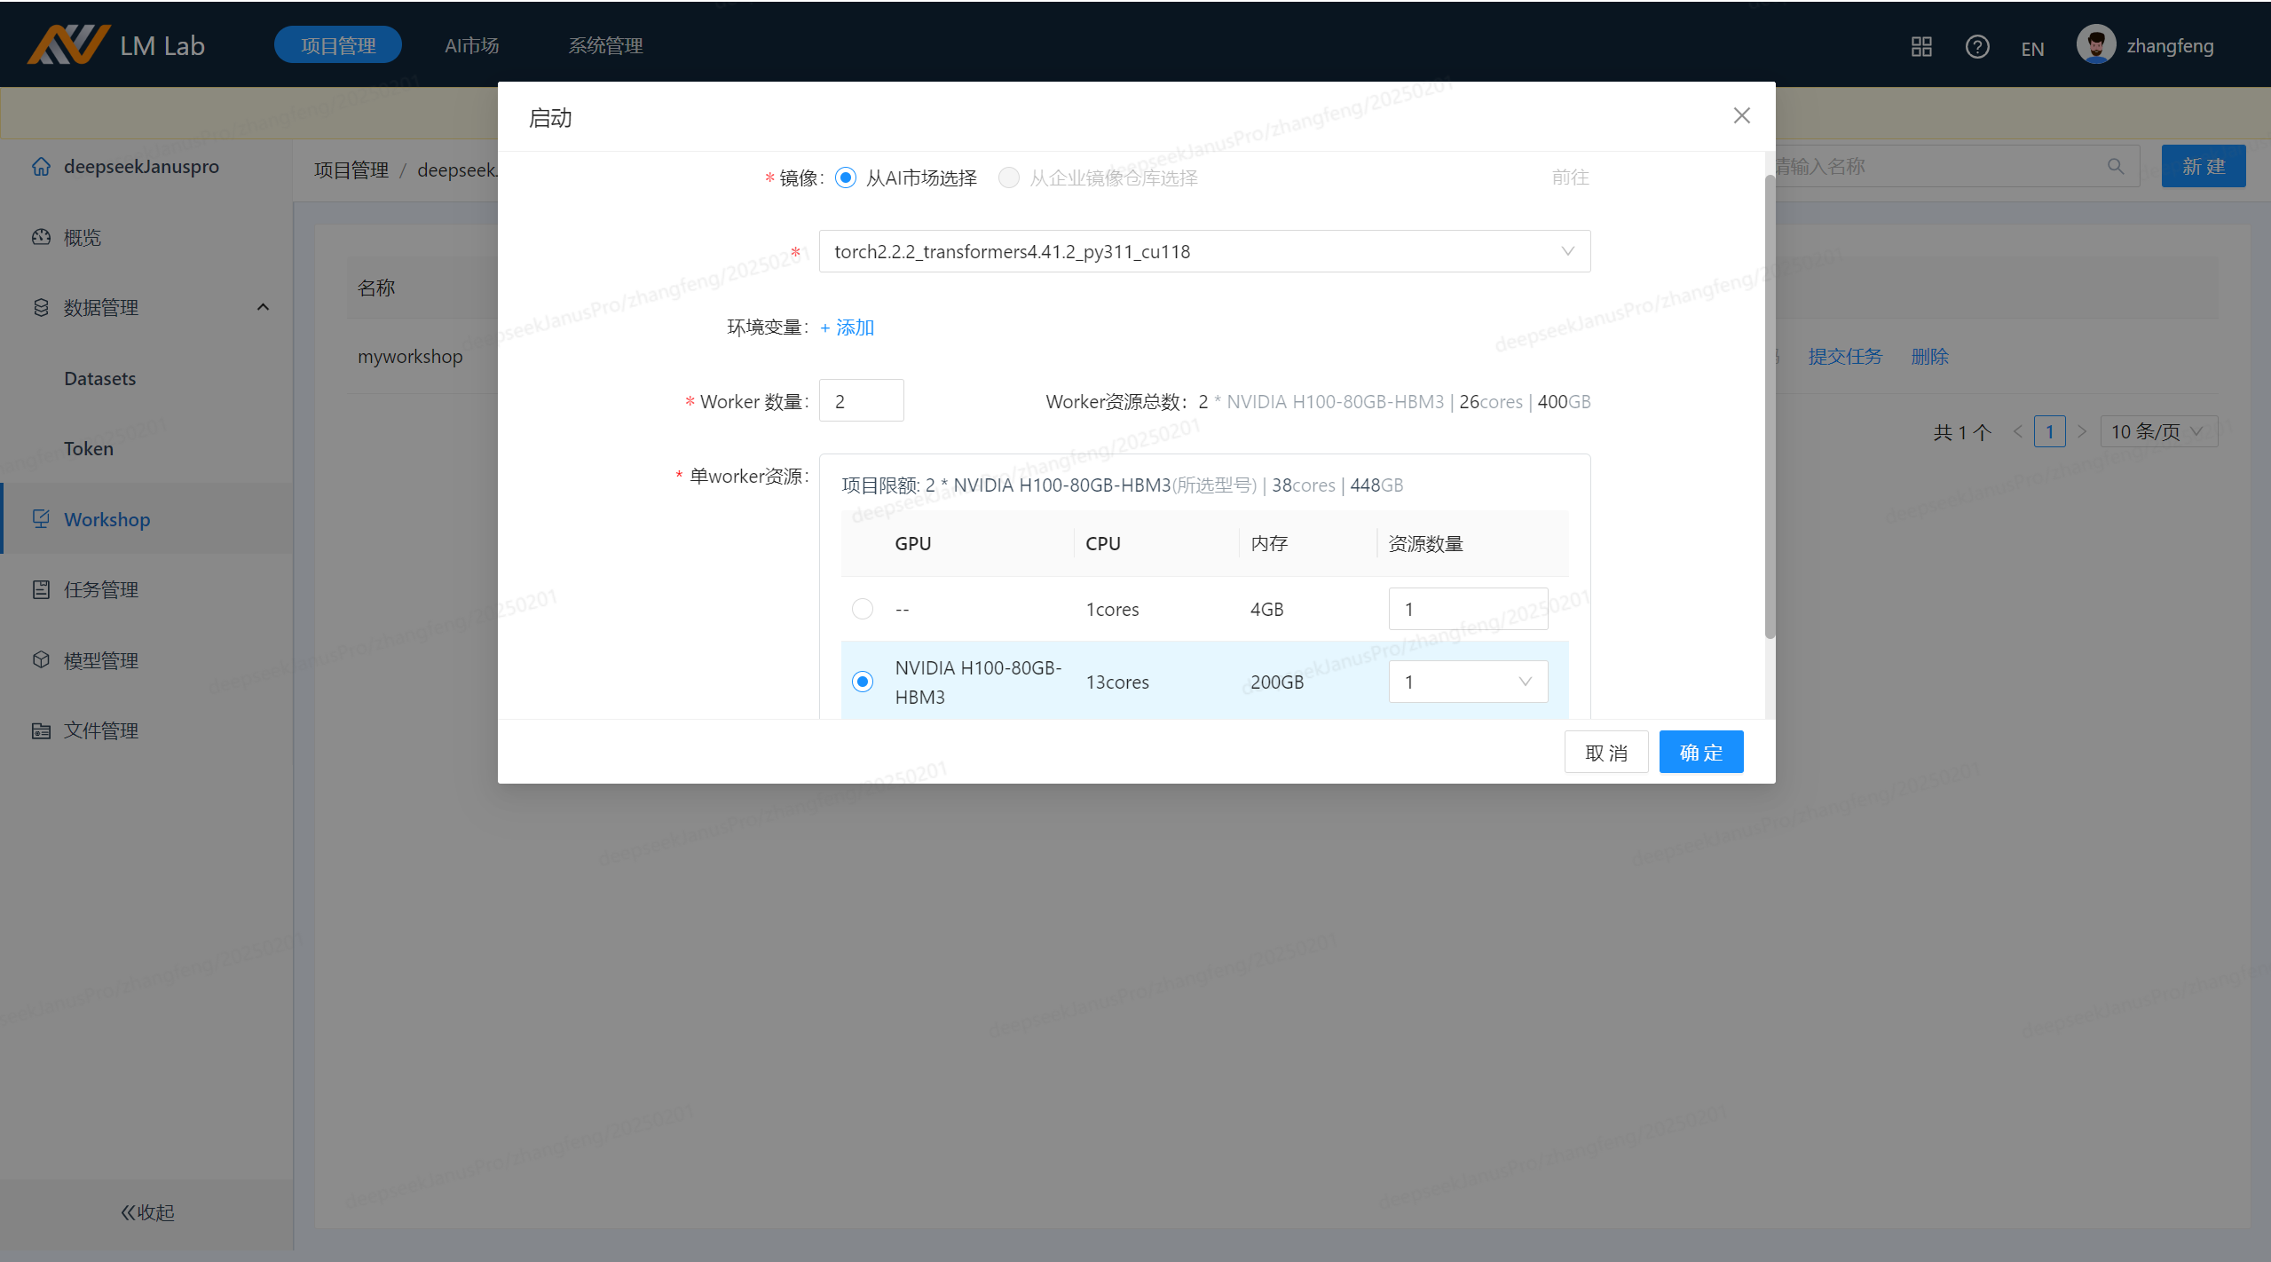The height and width of the screenshot is (1262, 2271).
Task: Click the Worker 数量 input field
Action: [861, 401]
